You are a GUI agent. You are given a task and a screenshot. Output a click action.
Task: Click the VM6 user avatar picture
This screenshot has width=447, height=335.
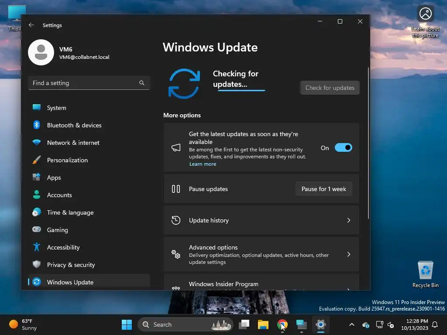[41, 52]
